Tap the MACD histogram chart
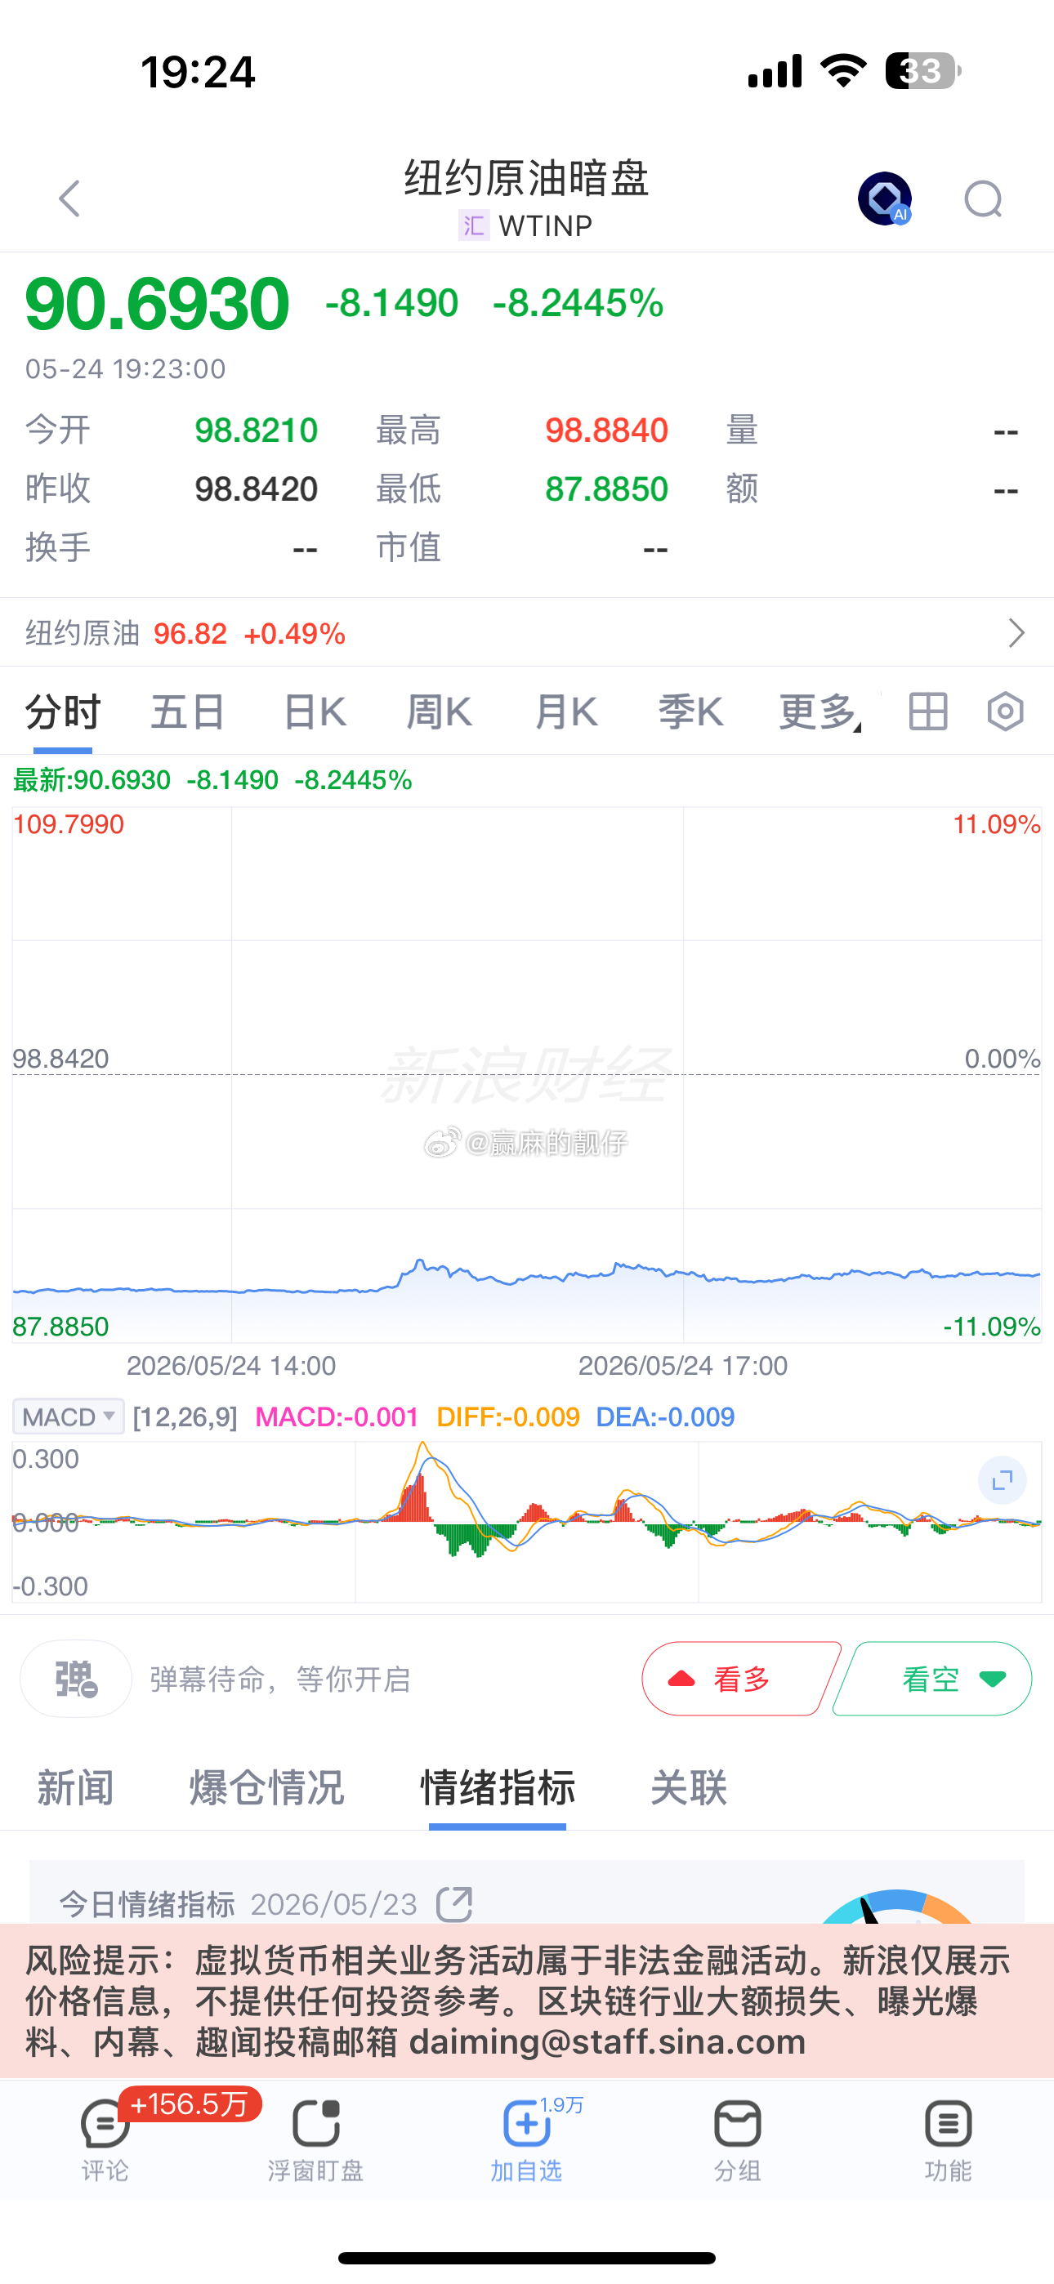This screenshot has width=1054, height=2284. [526, 1523]
